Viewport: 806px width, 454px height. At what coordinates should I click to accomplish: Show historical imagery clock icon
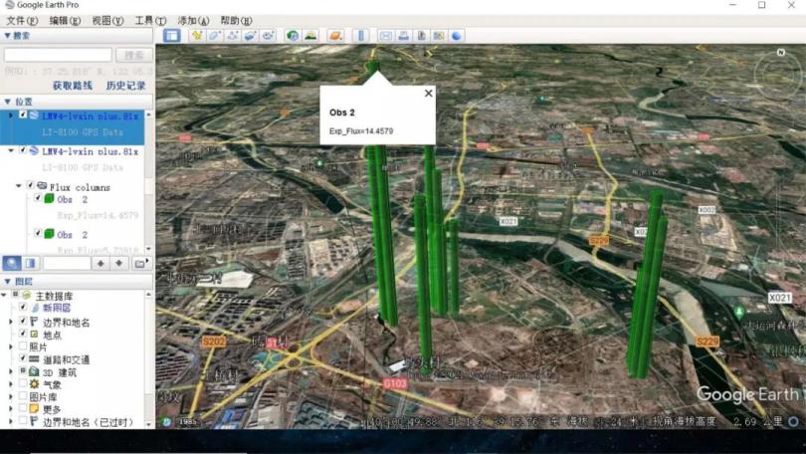[x=293, y=36]
